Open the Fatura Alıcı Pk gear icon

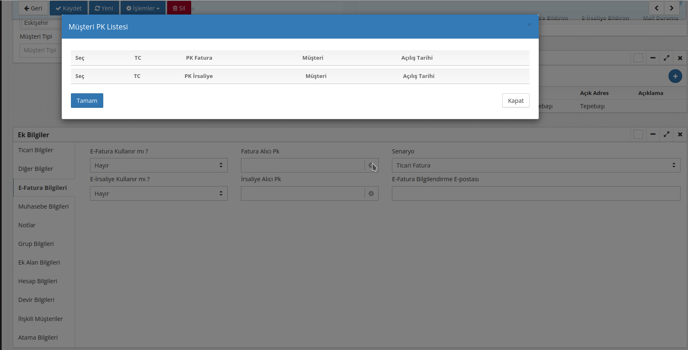click(x=371, y=165)
